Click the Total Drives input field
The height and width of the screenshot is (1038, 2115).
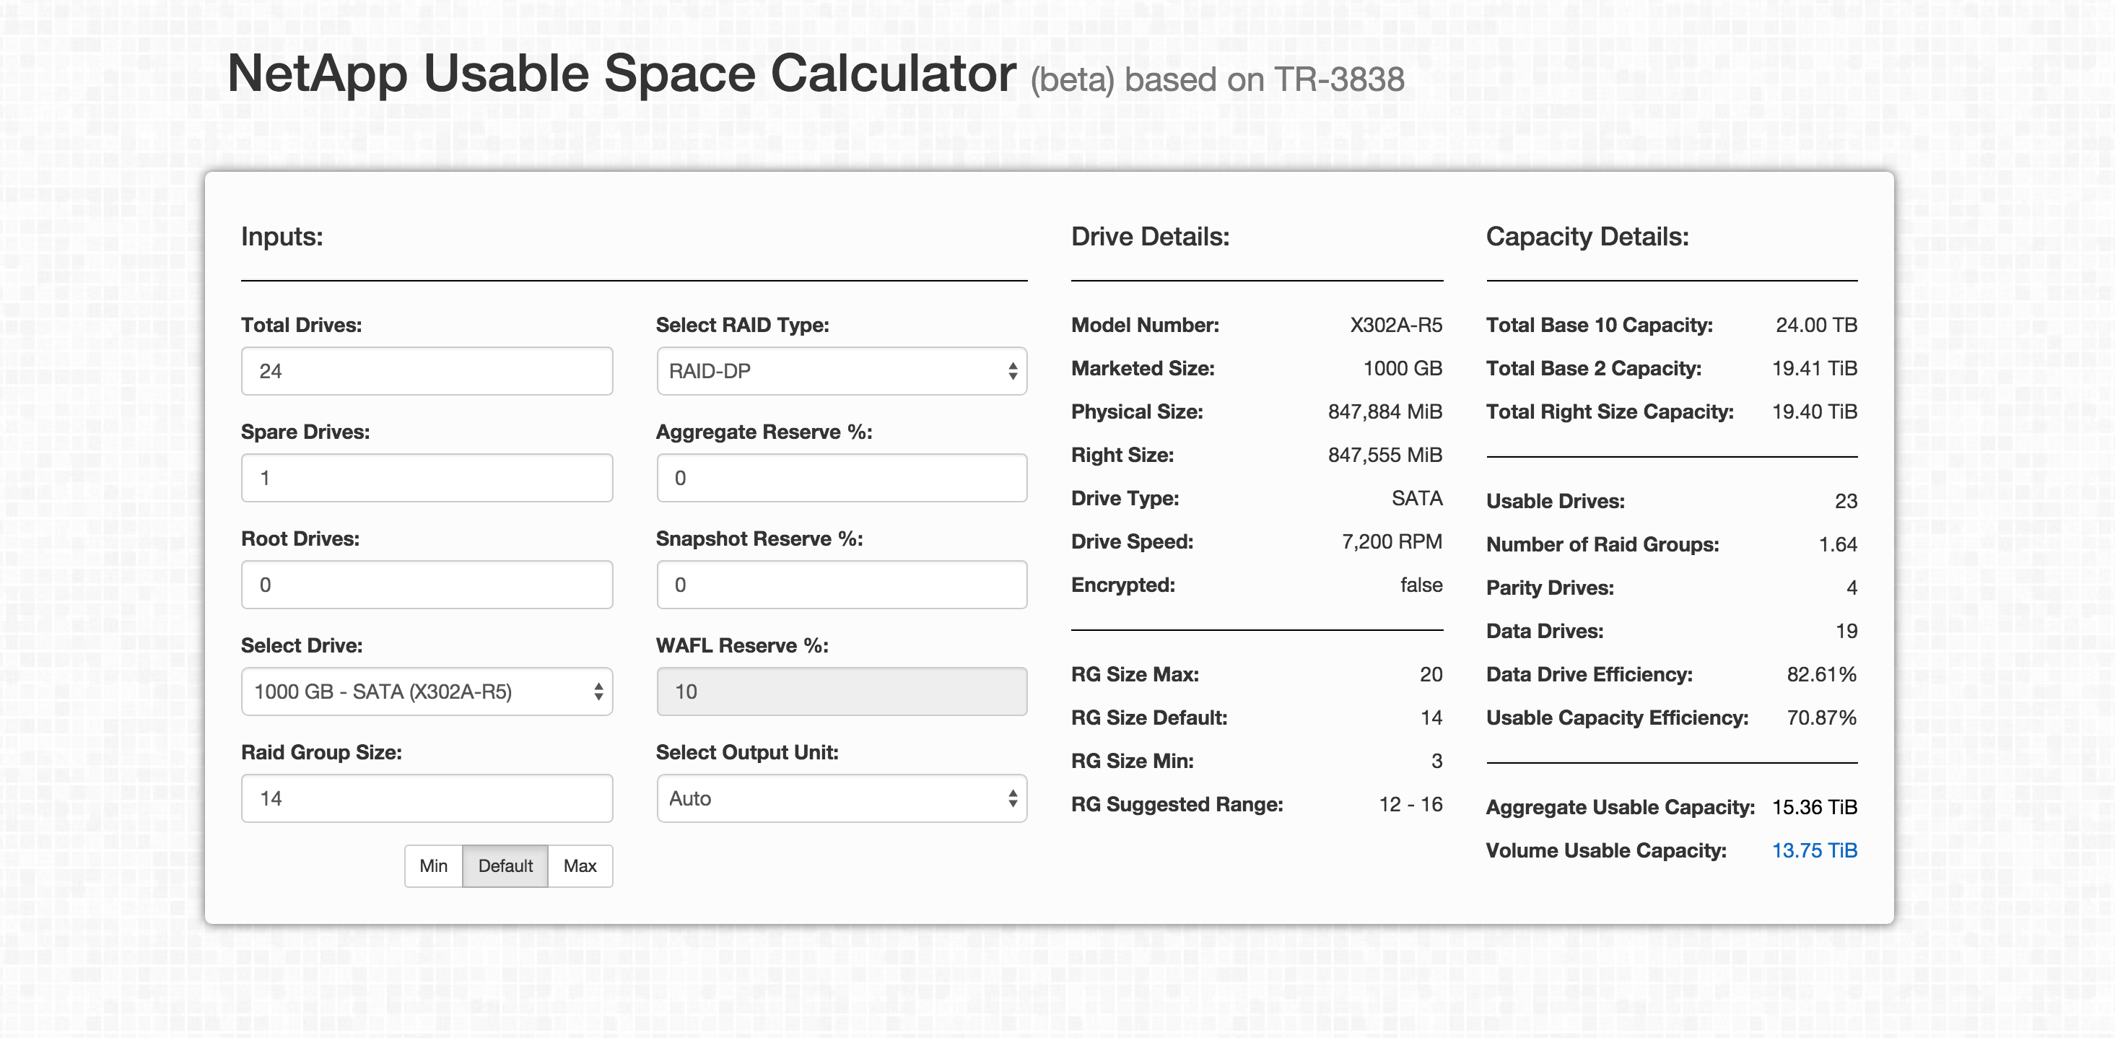click(426, 371)
